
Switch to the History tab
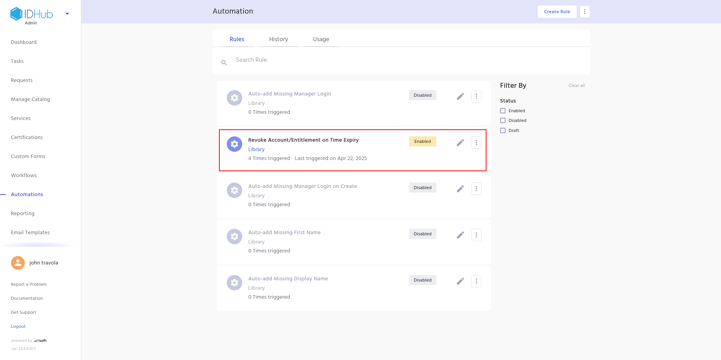(x=278, y=39)
